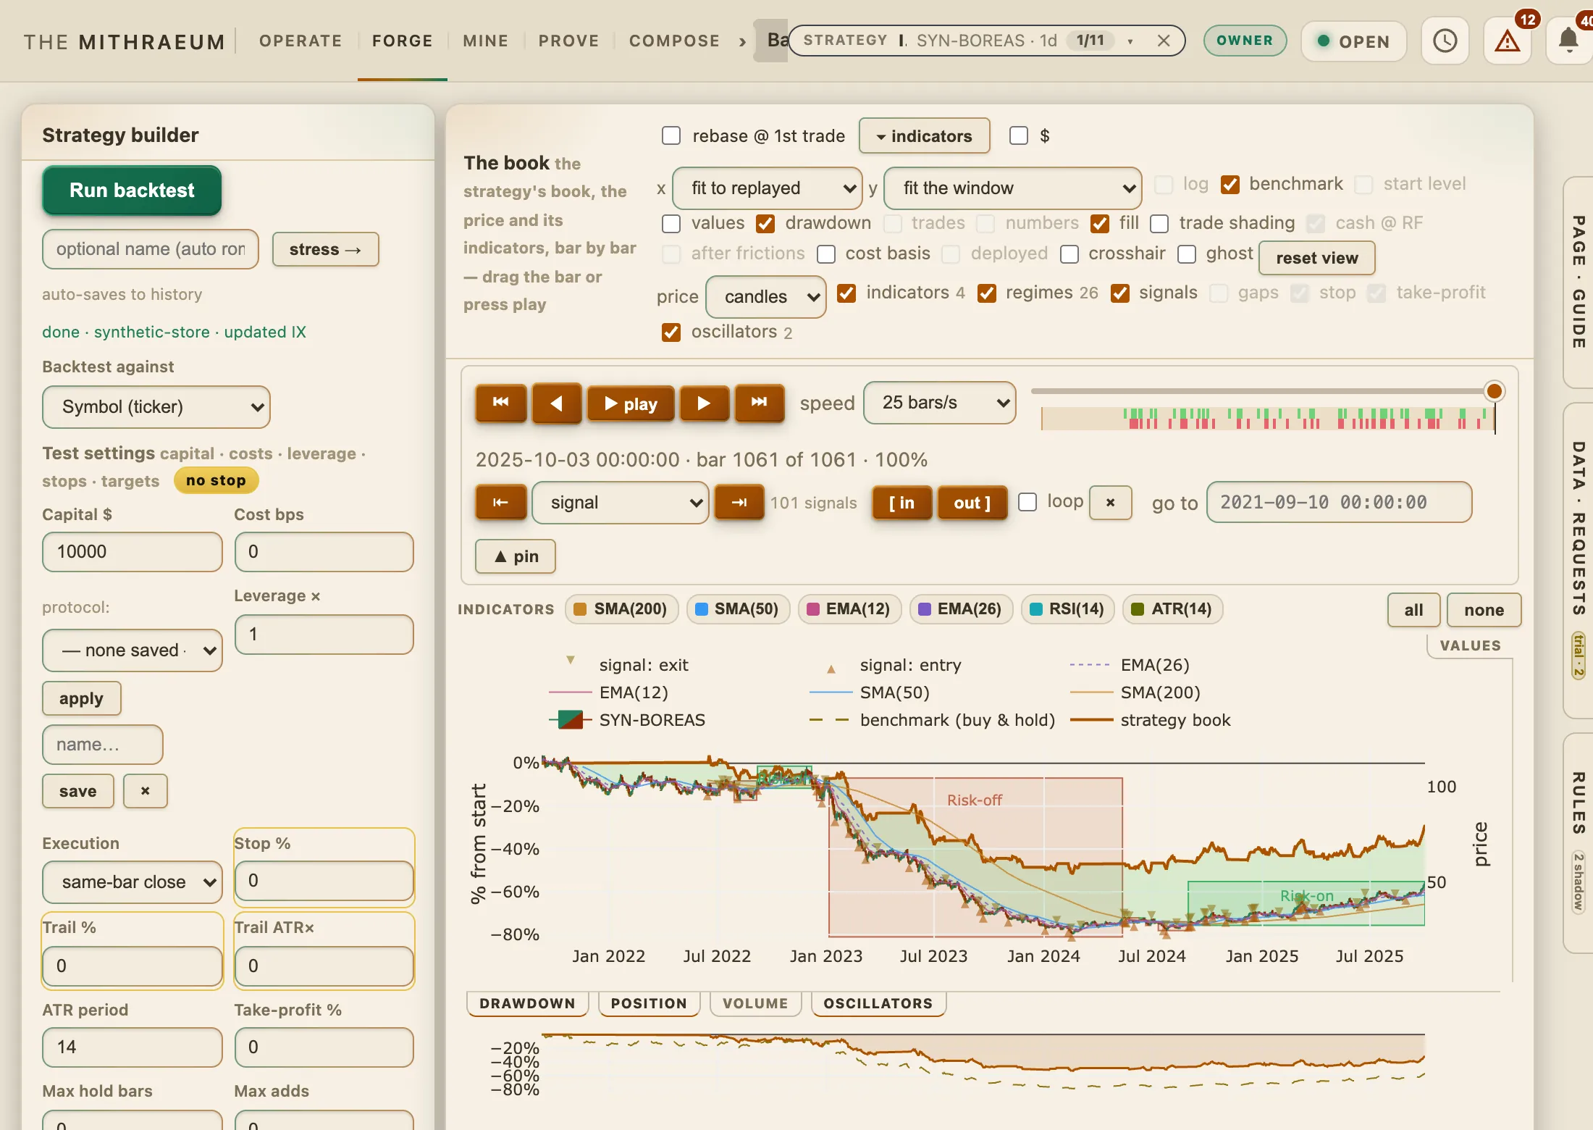Click the Capital $ input field

point(132,552)
